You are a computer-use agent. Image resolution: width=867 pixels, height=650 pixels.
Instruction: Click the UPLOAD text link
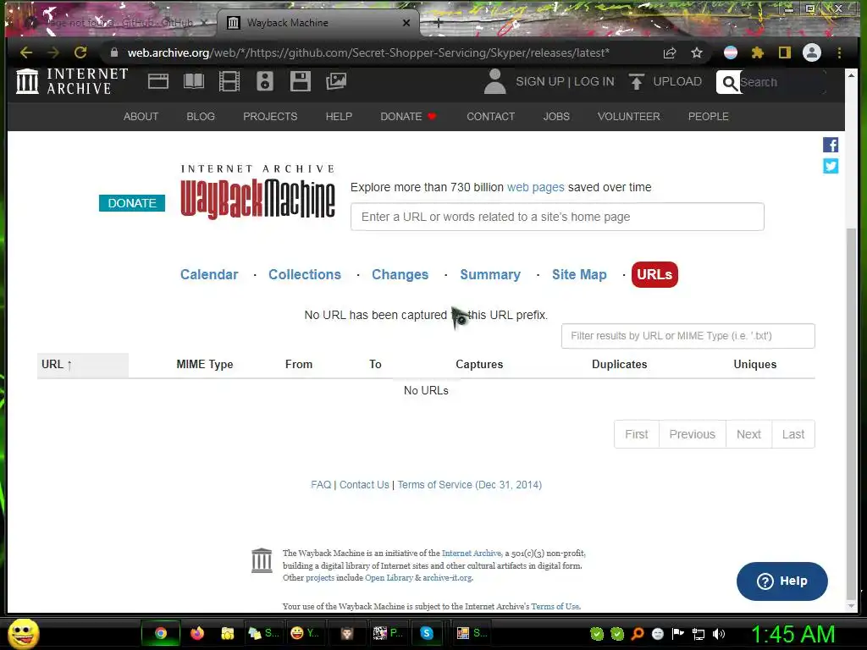(677, 81)
